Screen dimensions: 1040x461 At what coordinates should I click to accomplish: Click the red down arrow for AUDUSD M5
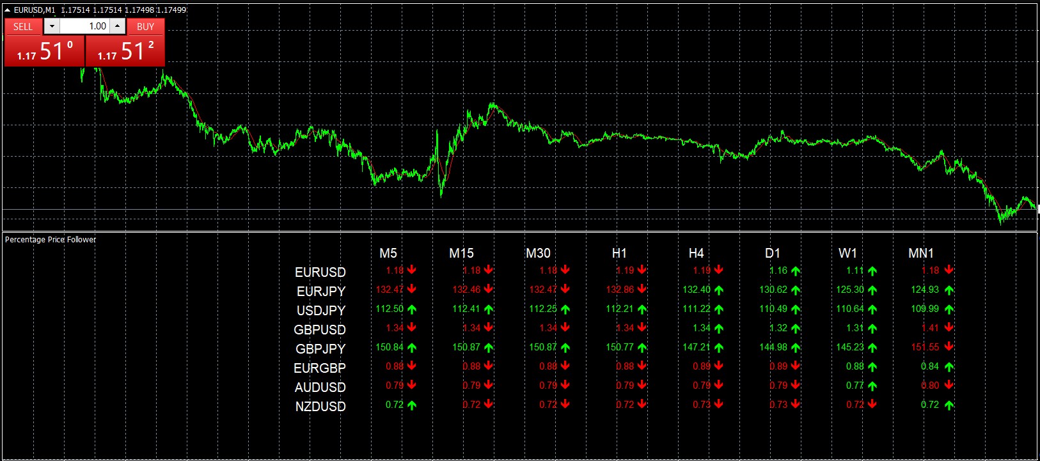tap(412, 386)
